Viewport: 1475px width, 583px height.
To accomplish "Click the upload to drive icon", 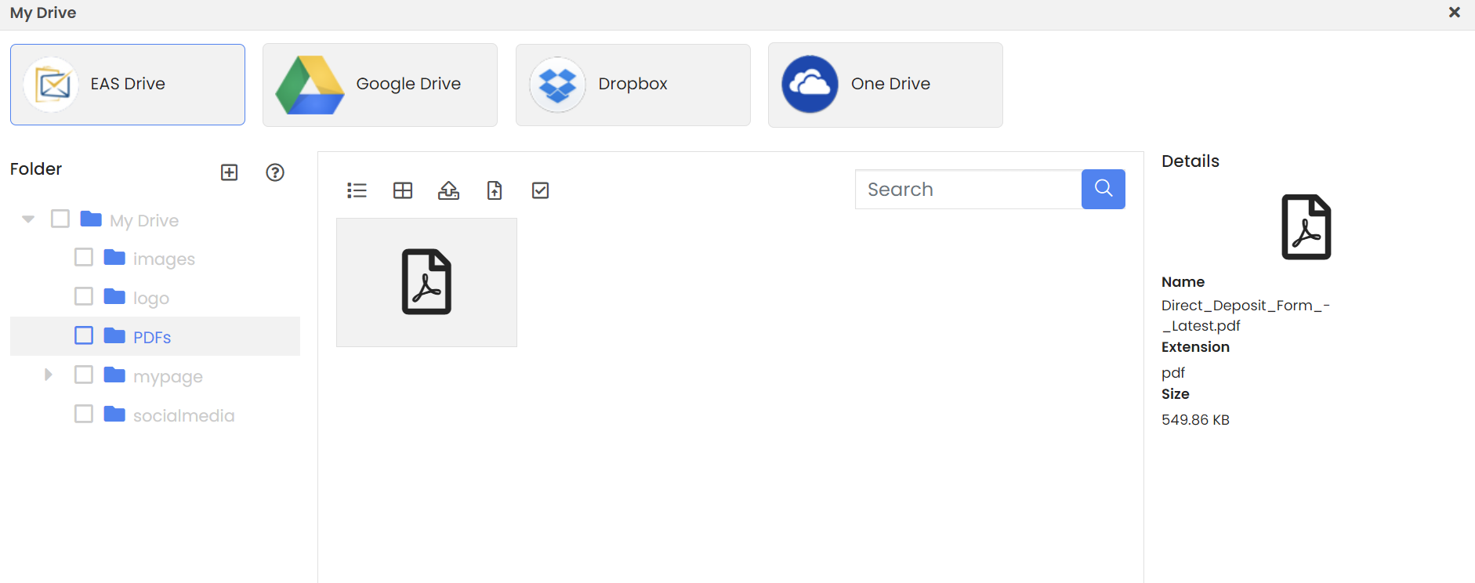I will (x=448, y=190).
